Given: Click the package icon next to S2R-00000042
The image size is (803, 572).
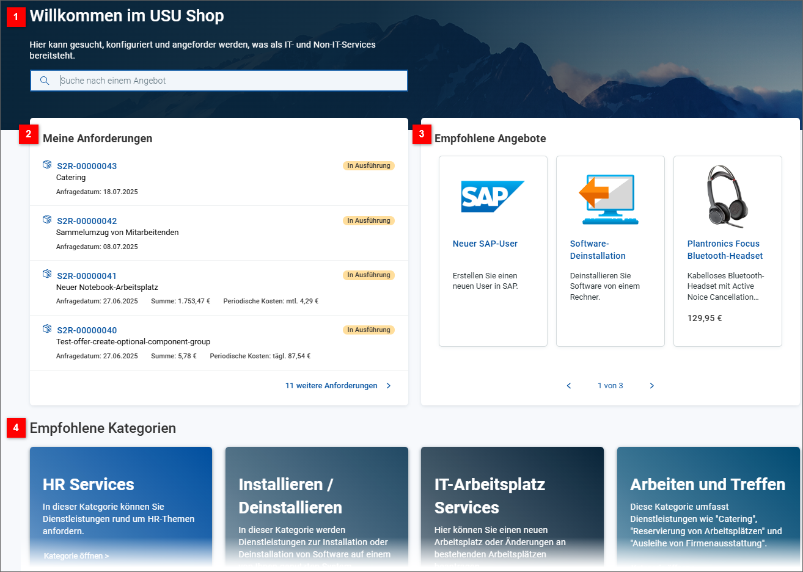Looking at the screenshot, I should [x=47, y=219].
